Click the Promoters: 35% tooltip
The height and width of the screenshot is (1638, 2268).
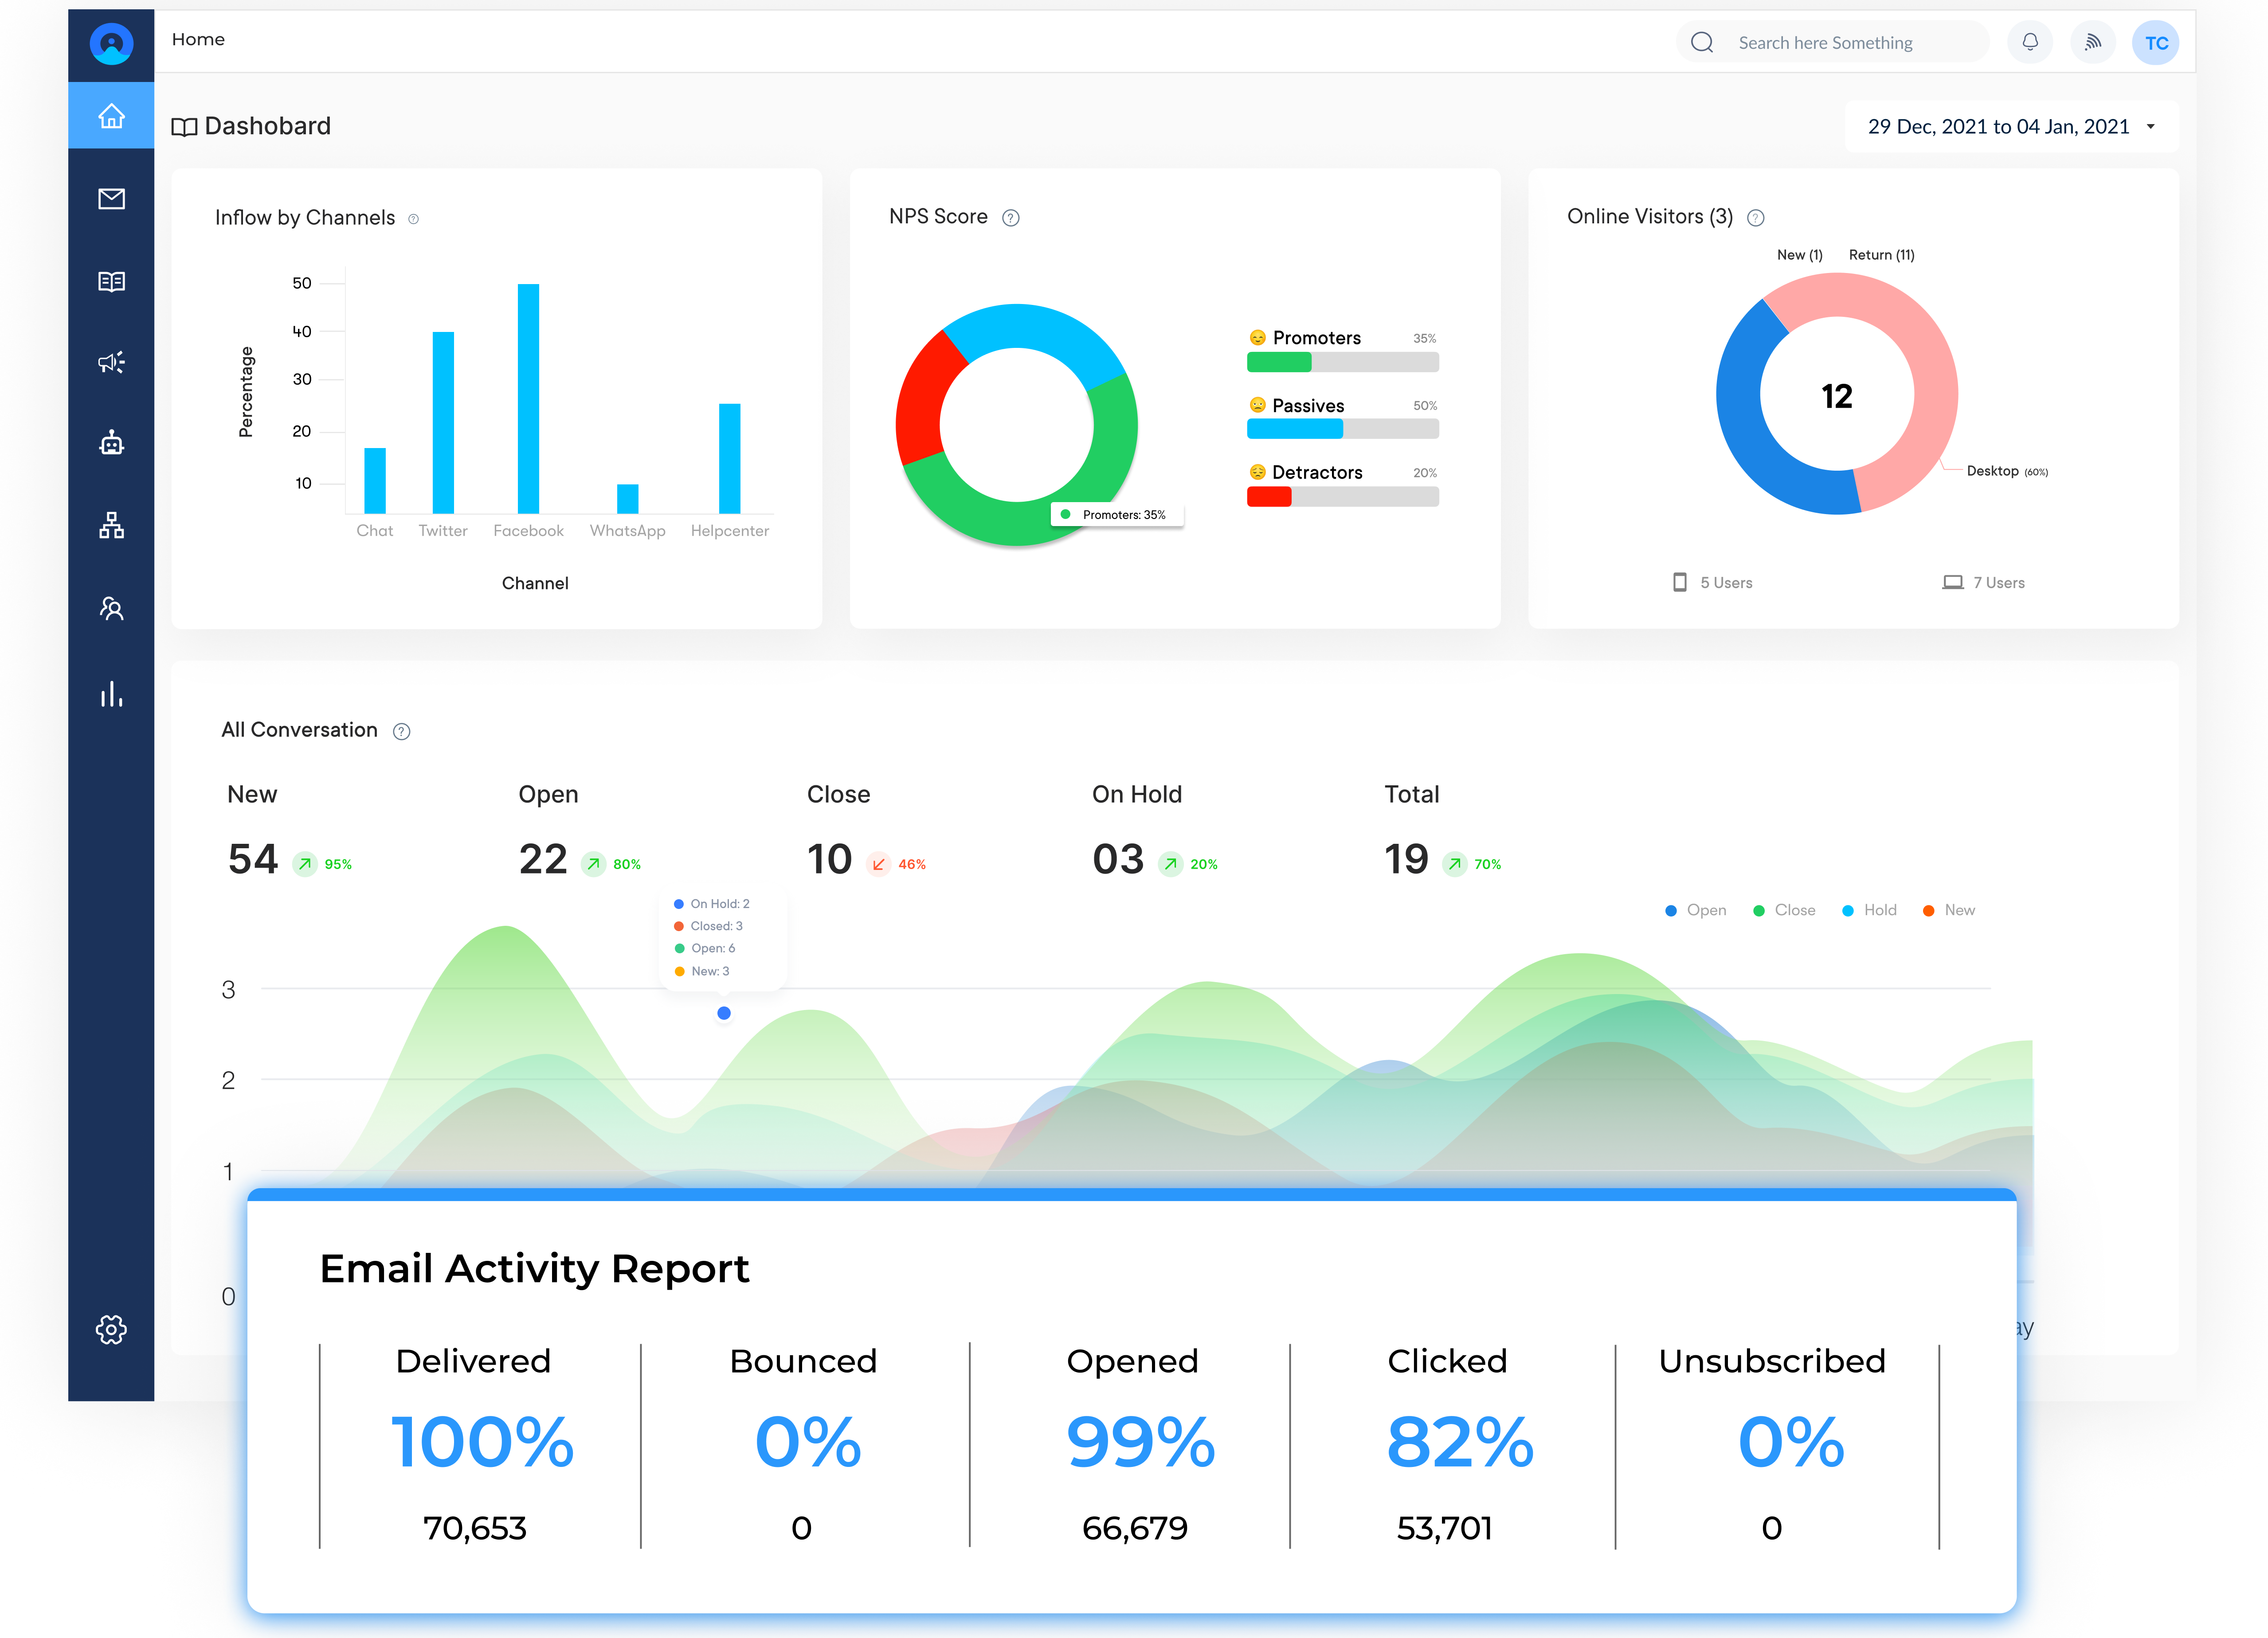(x=1117, y=515)
